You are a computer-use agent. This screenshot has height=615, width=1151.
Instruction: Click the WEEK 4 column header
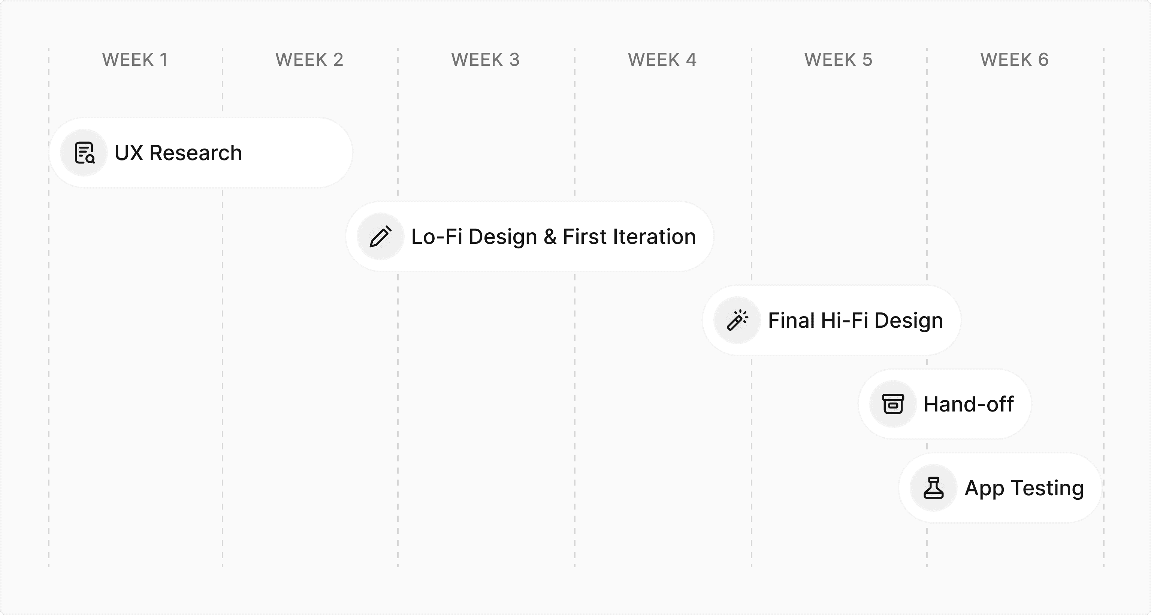(662, 60)
